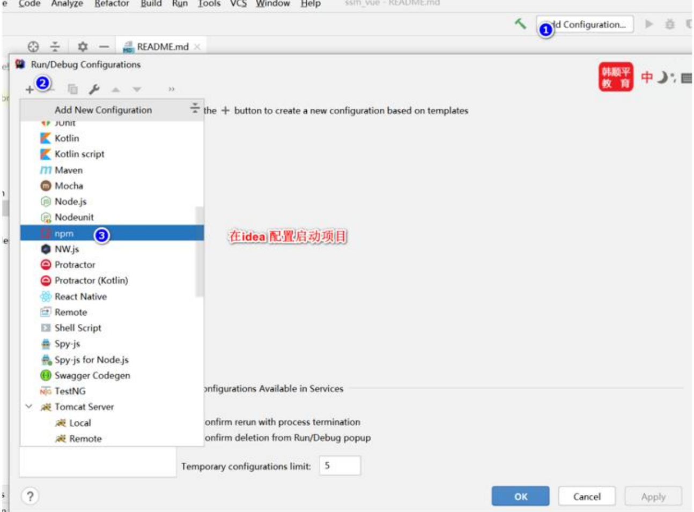Select Tomcat Server Remote option
The image size is (694, 512).
[112, 439]
